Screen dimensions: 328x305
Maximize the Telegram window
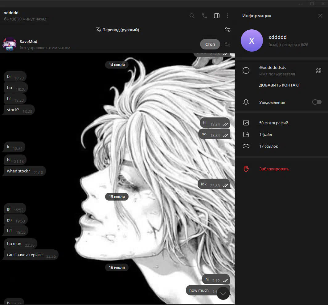click(x=312, y=4)
